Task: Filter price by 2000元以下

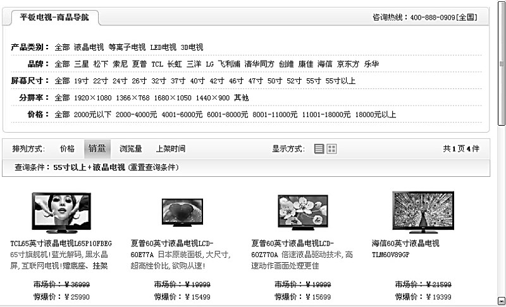Action: (92, 114)
